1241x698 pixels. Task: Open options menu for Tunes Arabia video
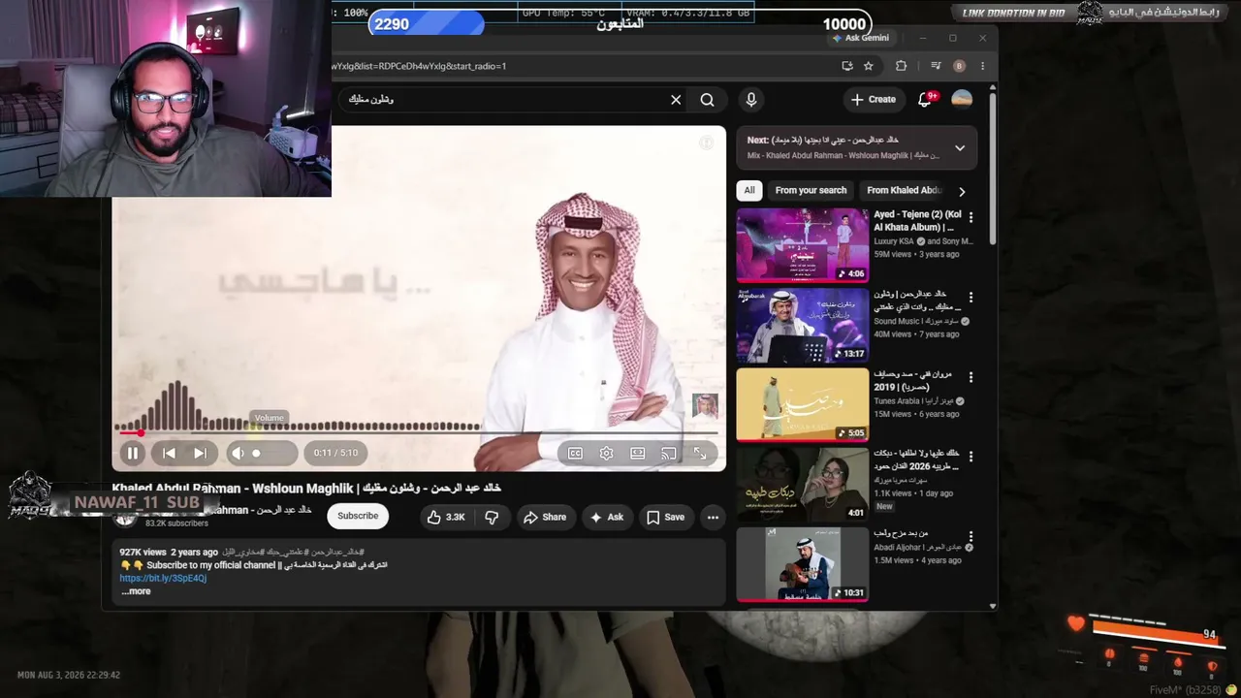point(971,377)
